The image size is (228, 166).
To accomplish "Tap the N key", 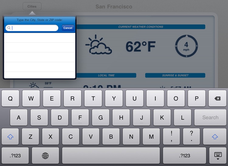I will coord(131,136).
